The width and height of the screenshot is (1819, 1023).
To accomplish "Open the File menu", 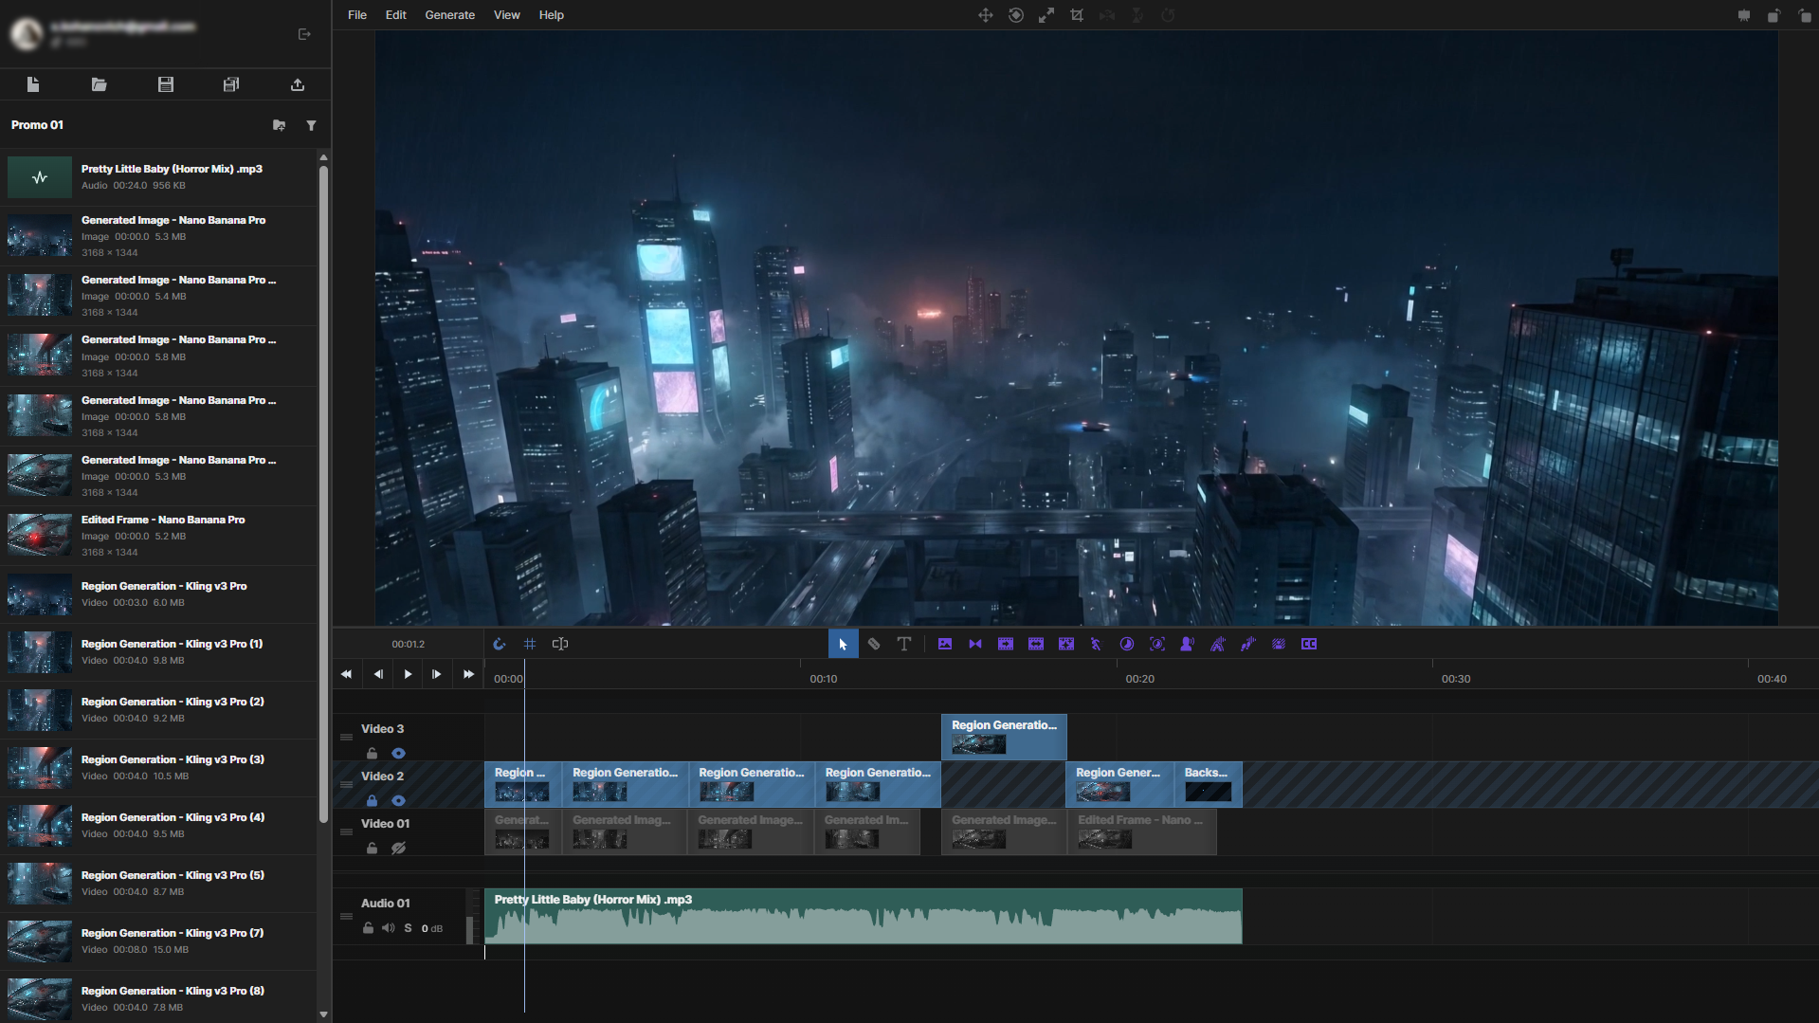I will tap(357, 15).
